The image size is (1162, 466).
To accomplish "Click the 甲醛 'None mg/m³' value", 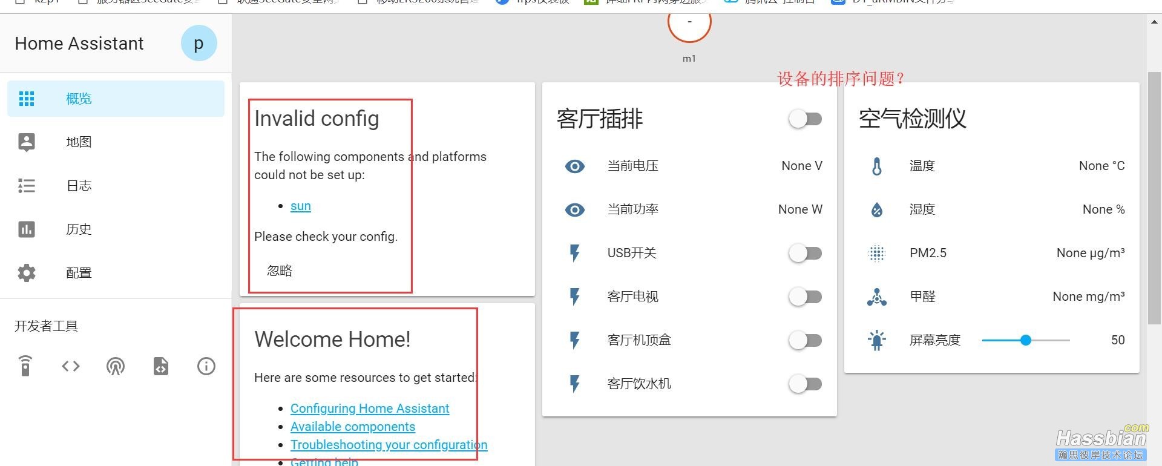I will point(1089,297).
